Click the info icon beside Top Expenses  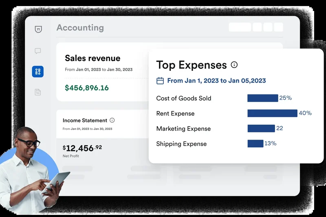(234, 65)
